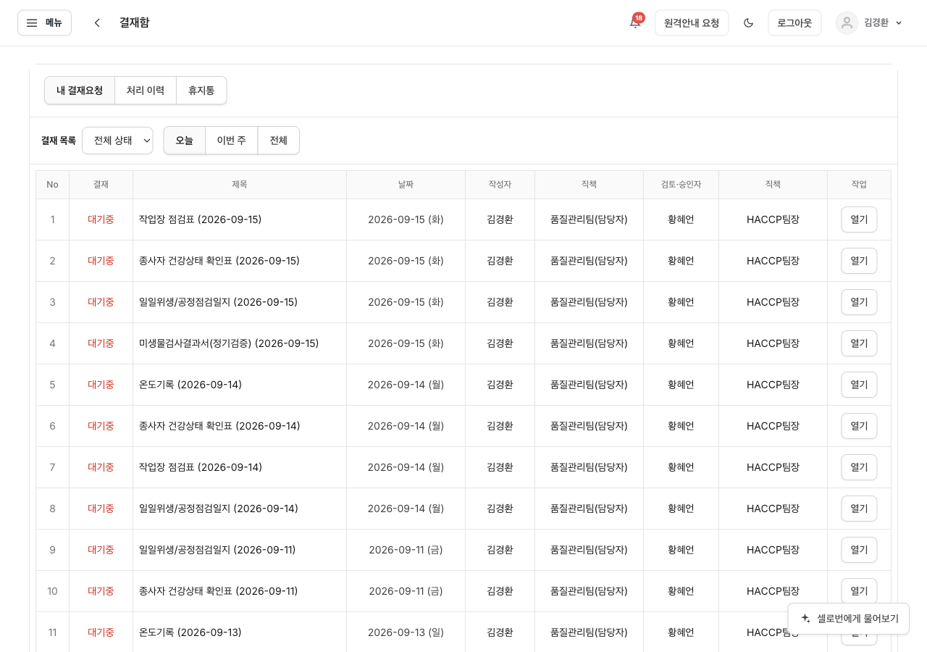
Task: Select the 이번 주 date filter
Action: 232,141
